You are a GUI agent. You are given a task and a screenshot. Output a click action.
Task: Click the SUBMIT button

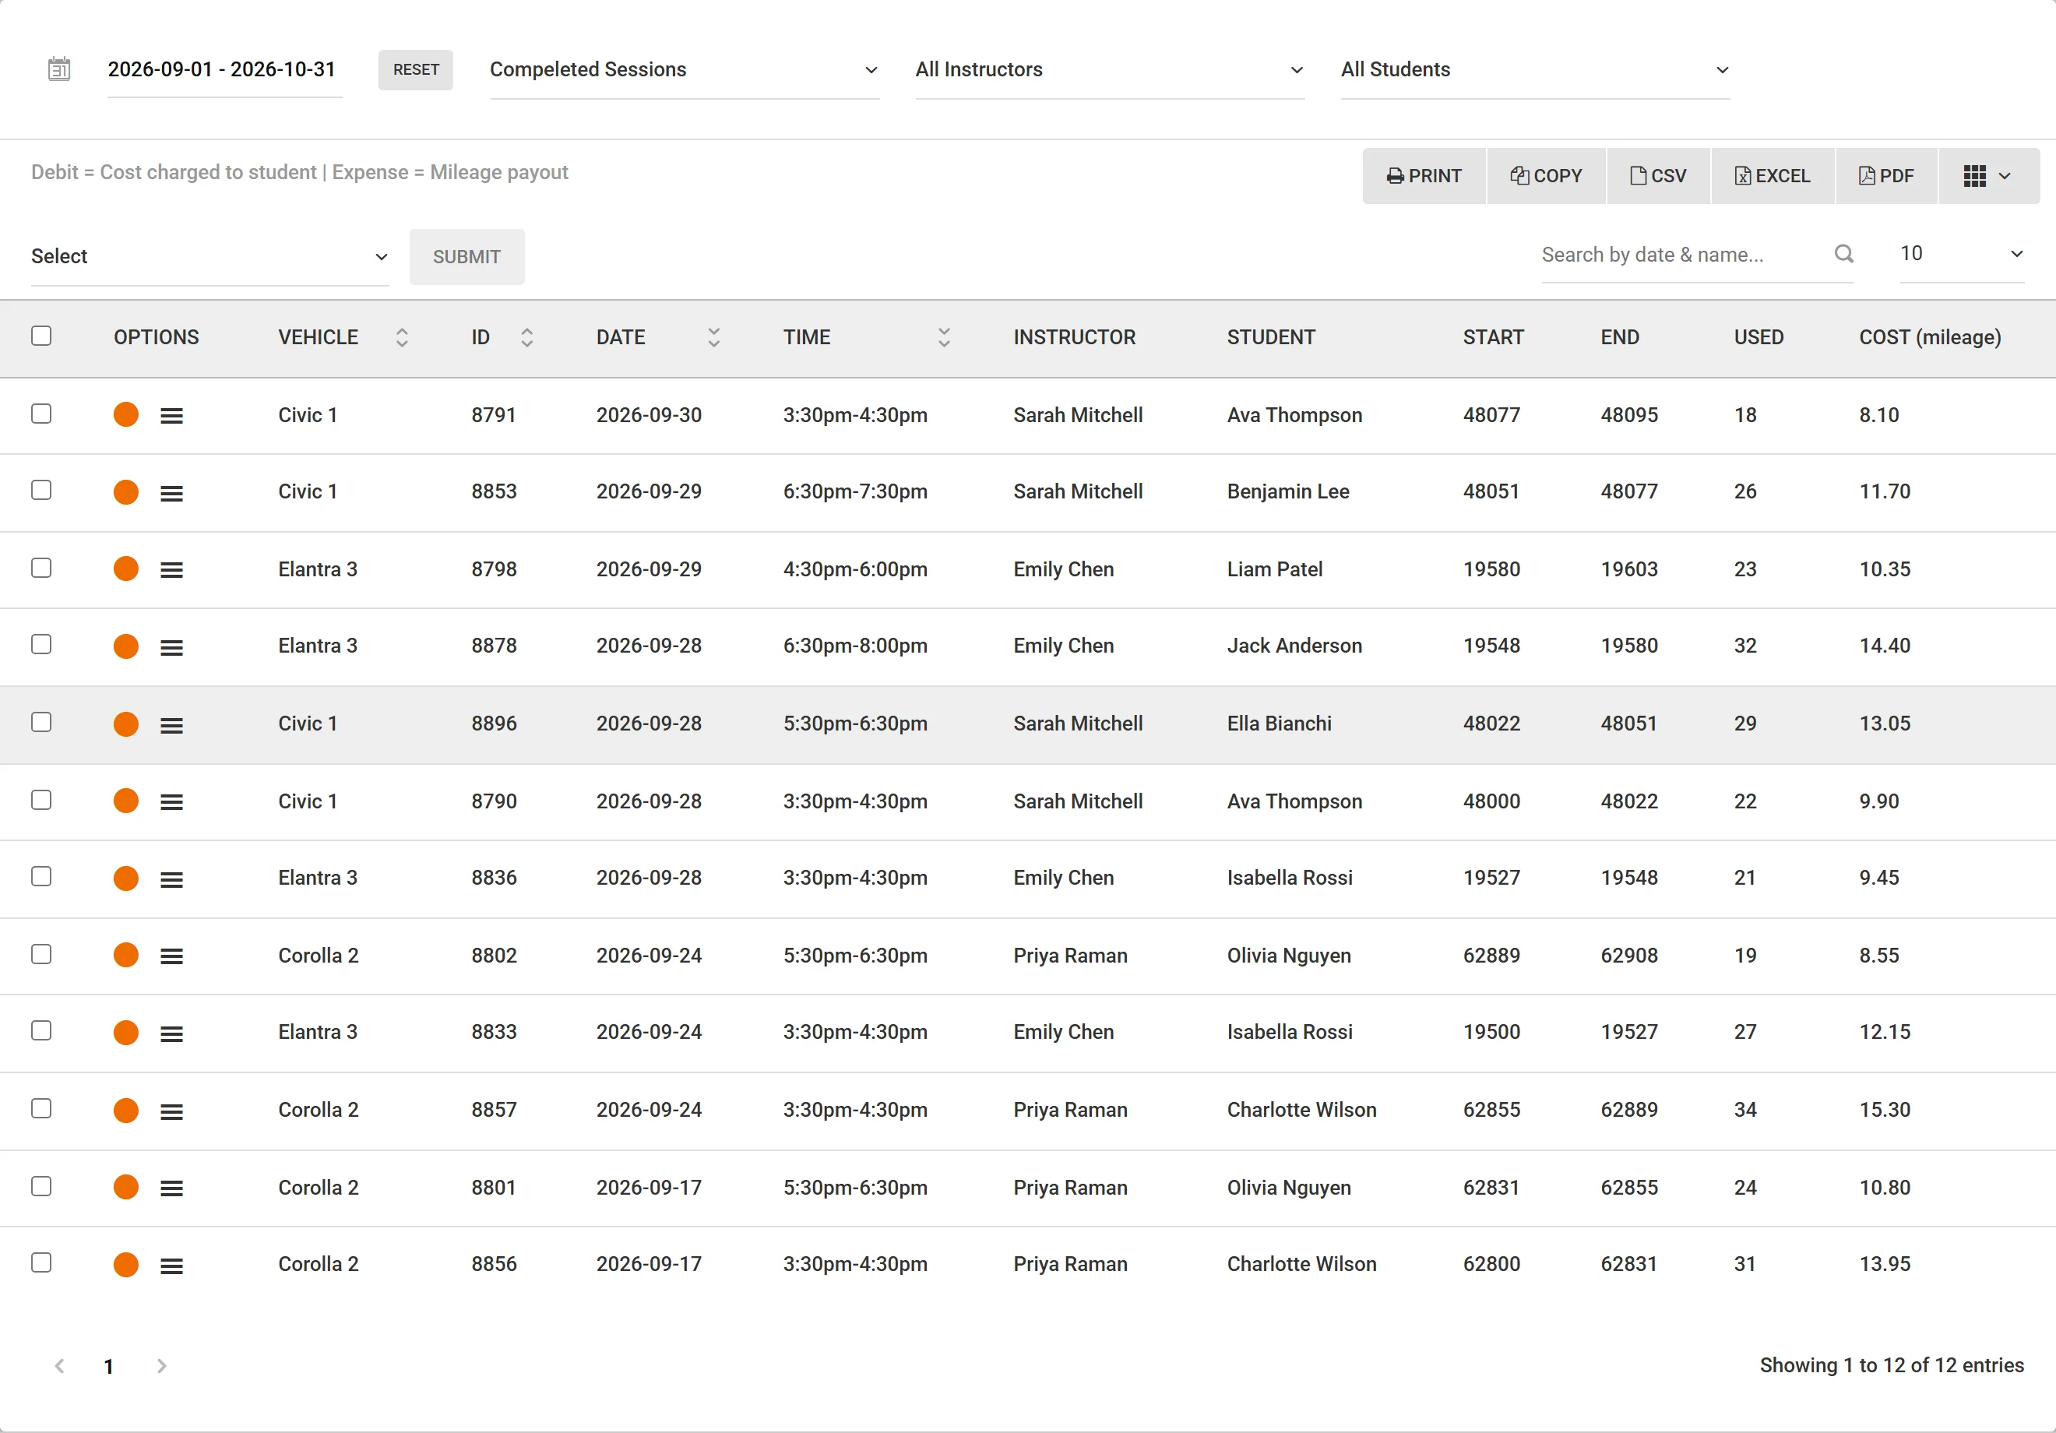[x=466, y=257]
